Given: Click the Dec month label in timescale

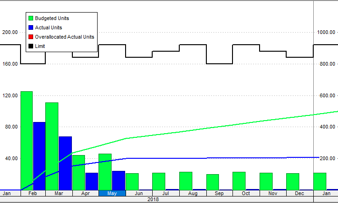Looking at the screenshot, I should [x=299, y=193].
